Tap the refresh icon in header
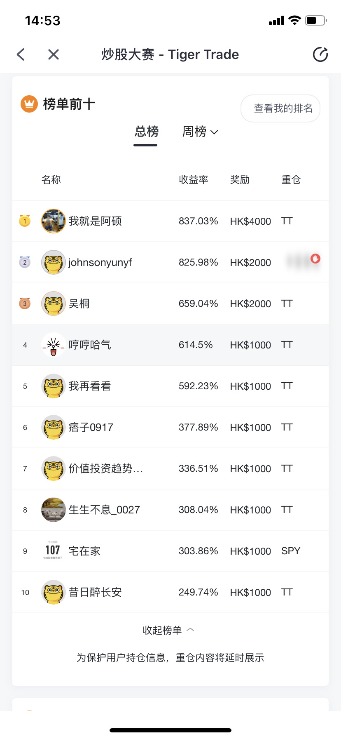341x739 pixels. click(320, 54)
